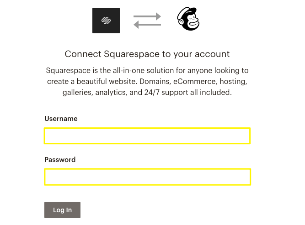Click the "Connect Squarespace to your account" heading
The height and width of the screenshot is (225, 305).
click(147, 54)
